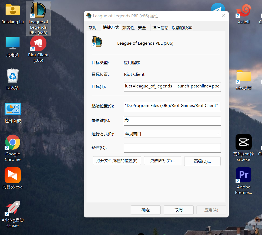Click the 目标位置 value "Riot Client"

tap(134, 74)
